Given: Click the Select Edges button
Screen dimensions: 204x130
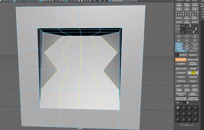Looking at the screenshot, I should 179,9.
